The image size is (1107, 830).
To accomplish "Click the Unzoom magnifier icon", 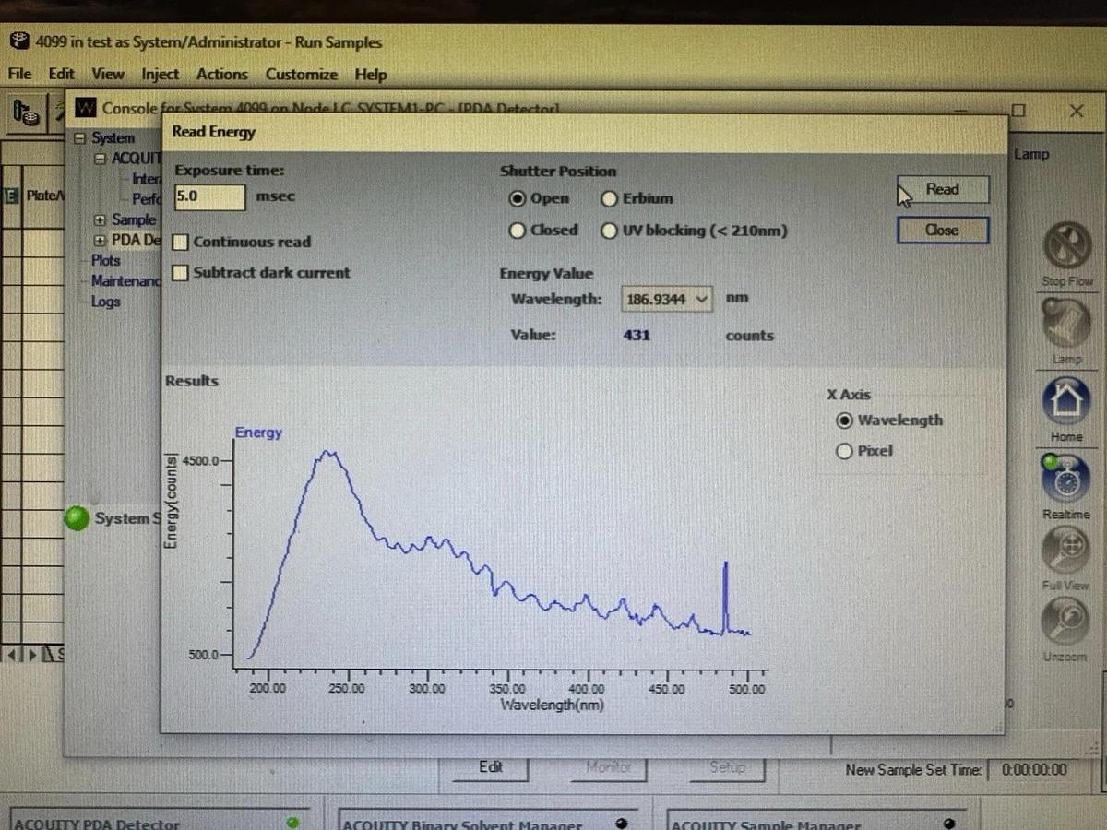I will (1066, 622).
